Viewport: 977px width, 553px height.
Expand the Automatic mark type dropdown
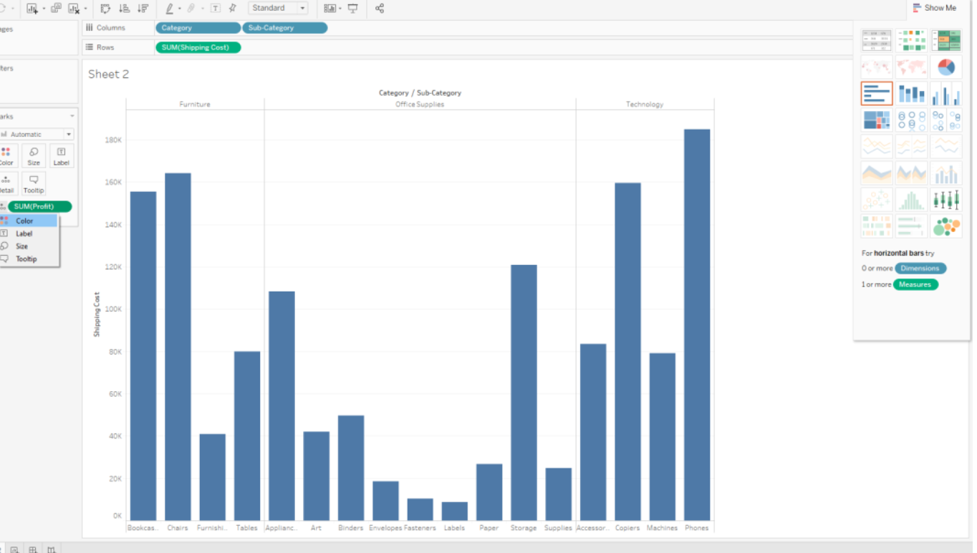tap(36, 134)
